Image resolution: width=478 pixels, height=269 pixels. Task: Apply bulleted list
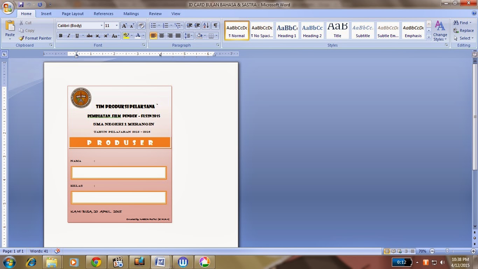(x=153, y=26)
